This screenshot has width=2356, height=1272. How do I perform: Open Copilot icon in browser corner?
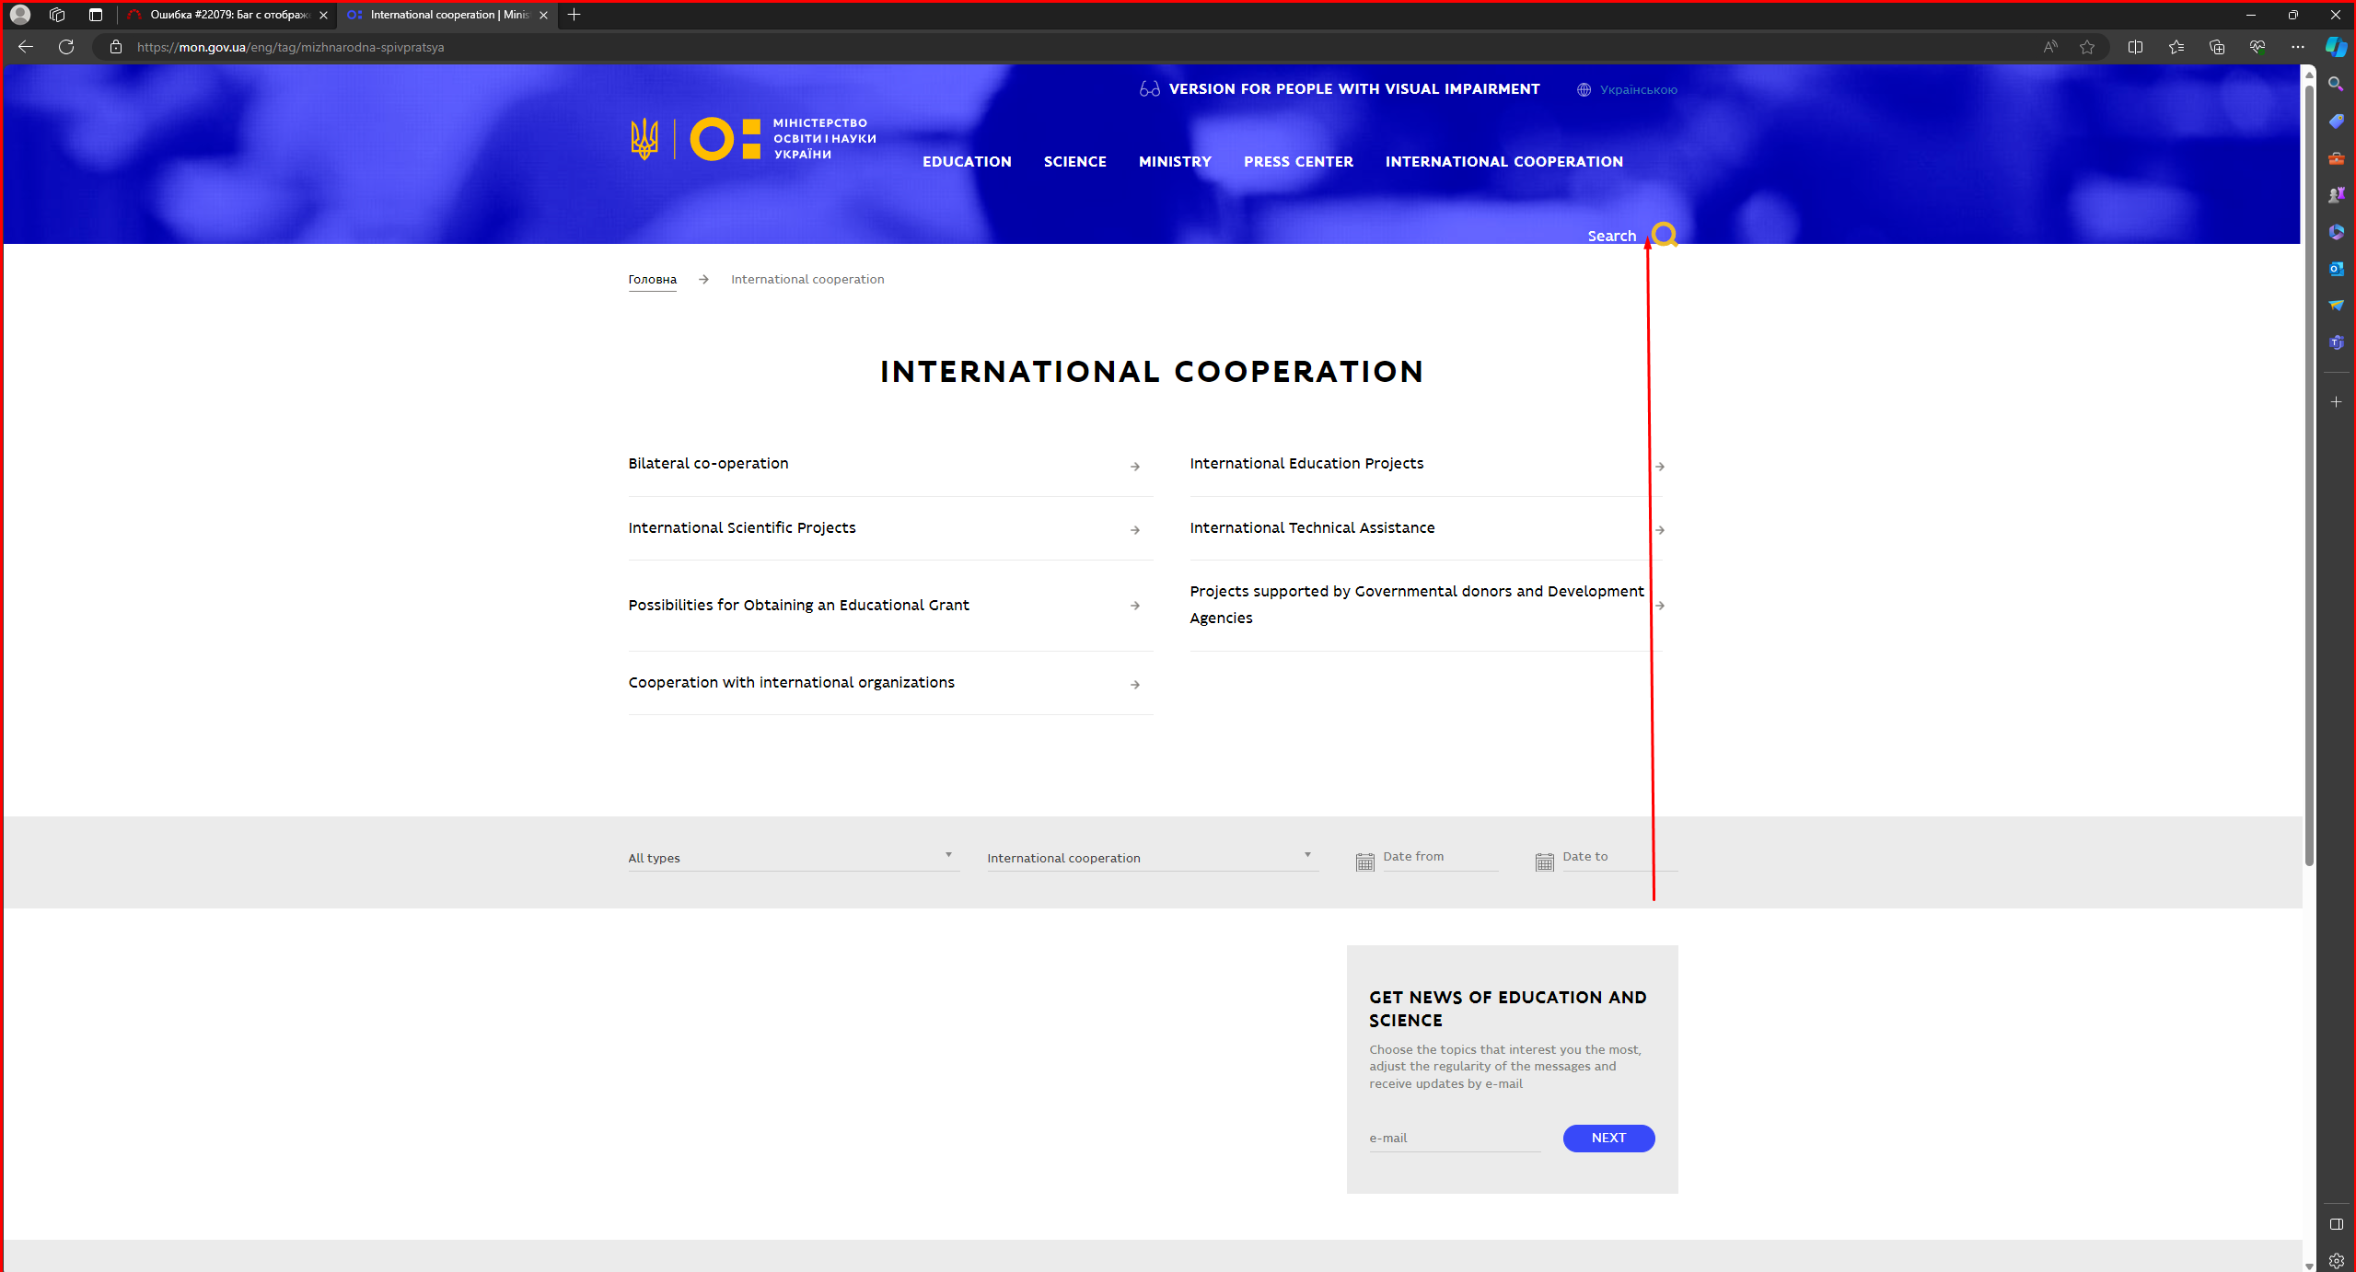(x=2336, y=47)
